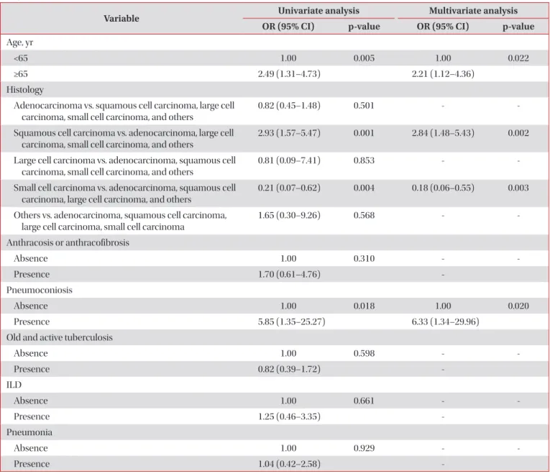
Task: Select the value "6.33 (1.34–29.96)"
Action: tap(446, 322)
